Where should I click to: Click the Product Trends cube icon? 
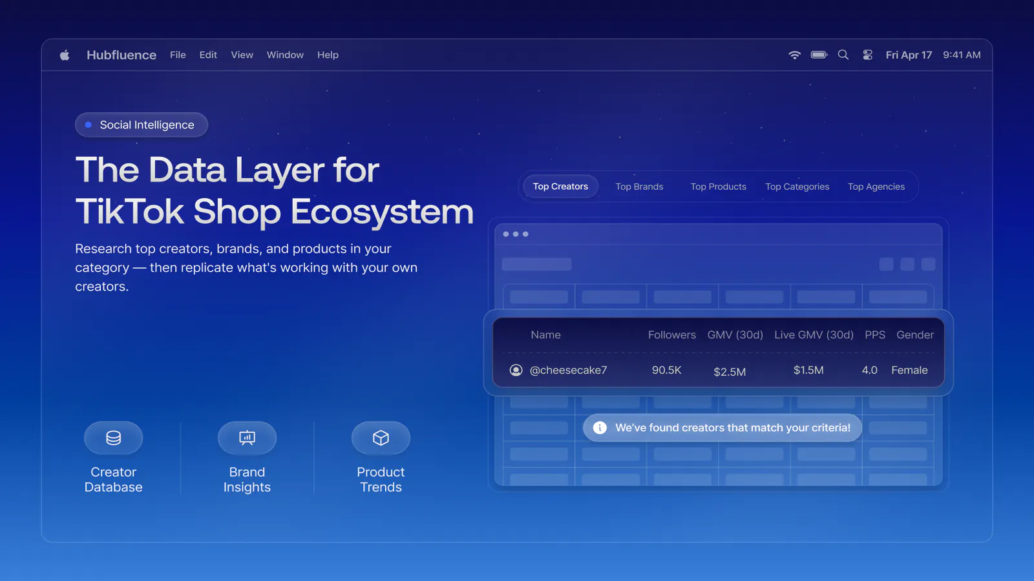[381, 438]
